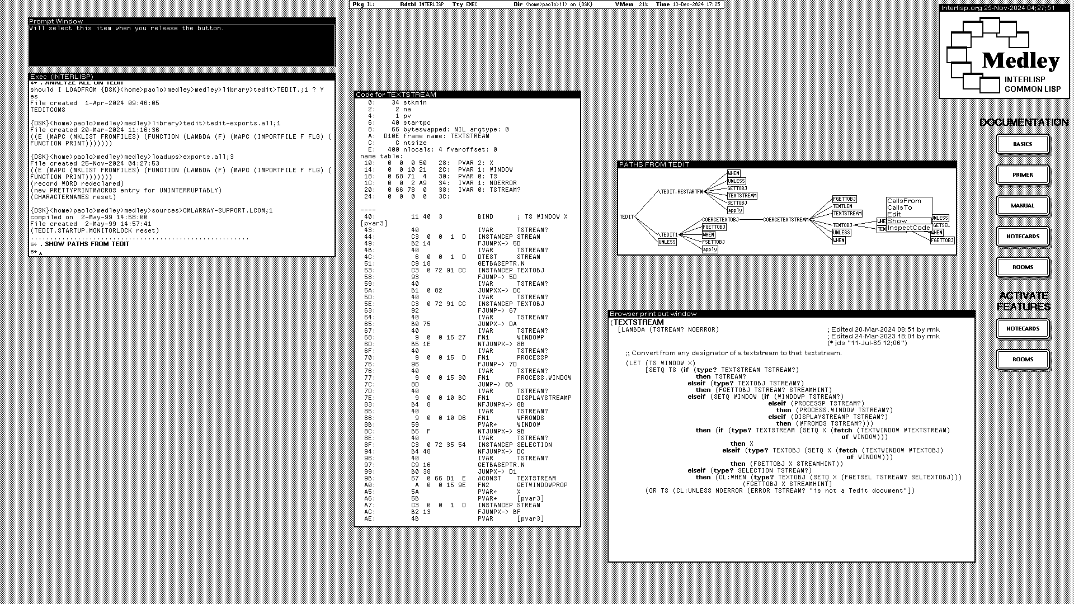Select UNLESS node directly below \TEDIT1
Viewport: 1074px width, 604px height.
pos(667,242)
